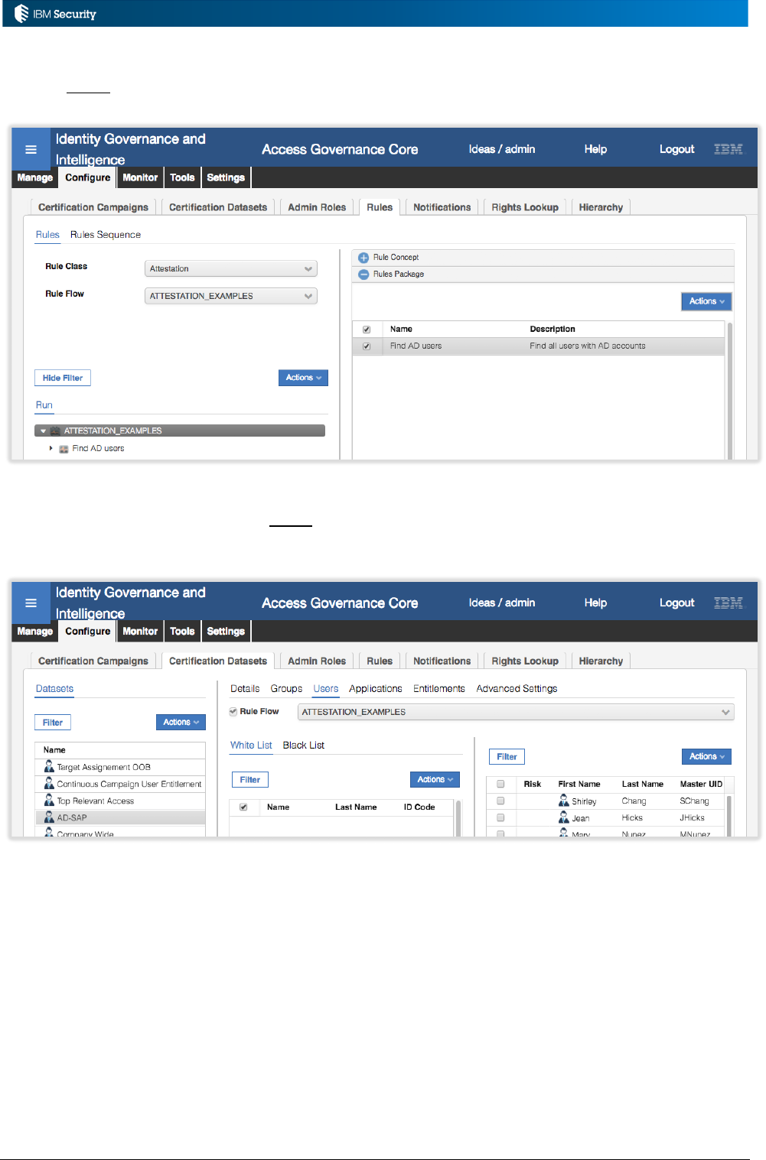The image size is (766, 1160).
Task: Open the Actions dropdown in the White List panel
Action: [x=435, y=779]
